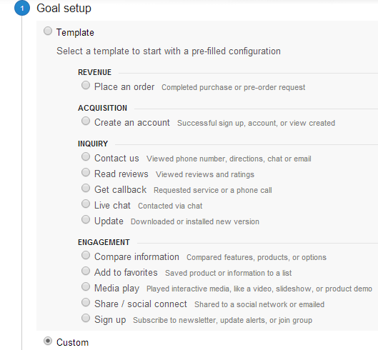378x350 pixels.
Task: Select the Media play radio button
Action: click(86, 287)
